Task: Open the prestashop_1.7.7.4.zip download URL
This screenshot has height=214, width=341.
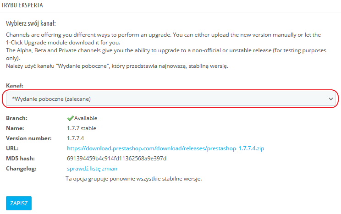Action: (165, 148)
